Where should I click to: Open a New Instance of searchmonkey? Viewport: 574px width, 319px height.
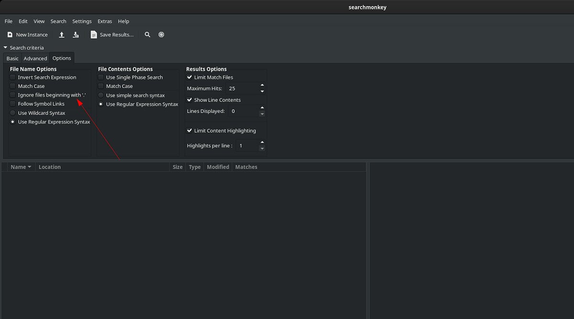coord(27,34)
